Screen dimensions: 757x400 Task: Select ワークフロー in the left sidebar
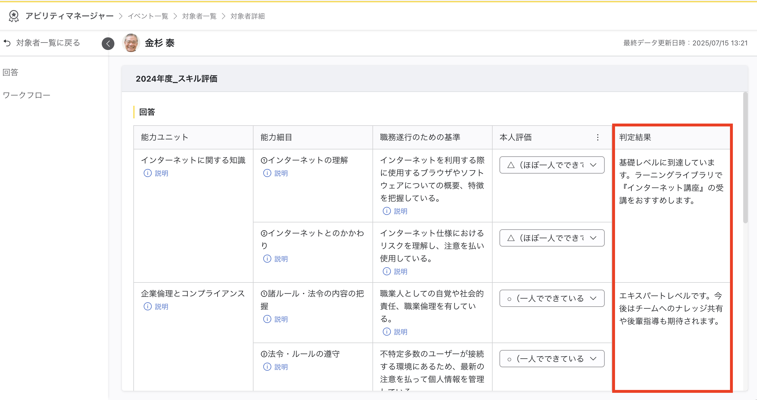point(26,95)
